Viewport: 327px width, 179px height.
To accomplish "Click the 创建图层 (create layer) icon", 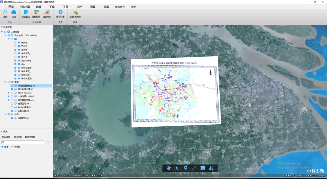I will click(26, 12).
